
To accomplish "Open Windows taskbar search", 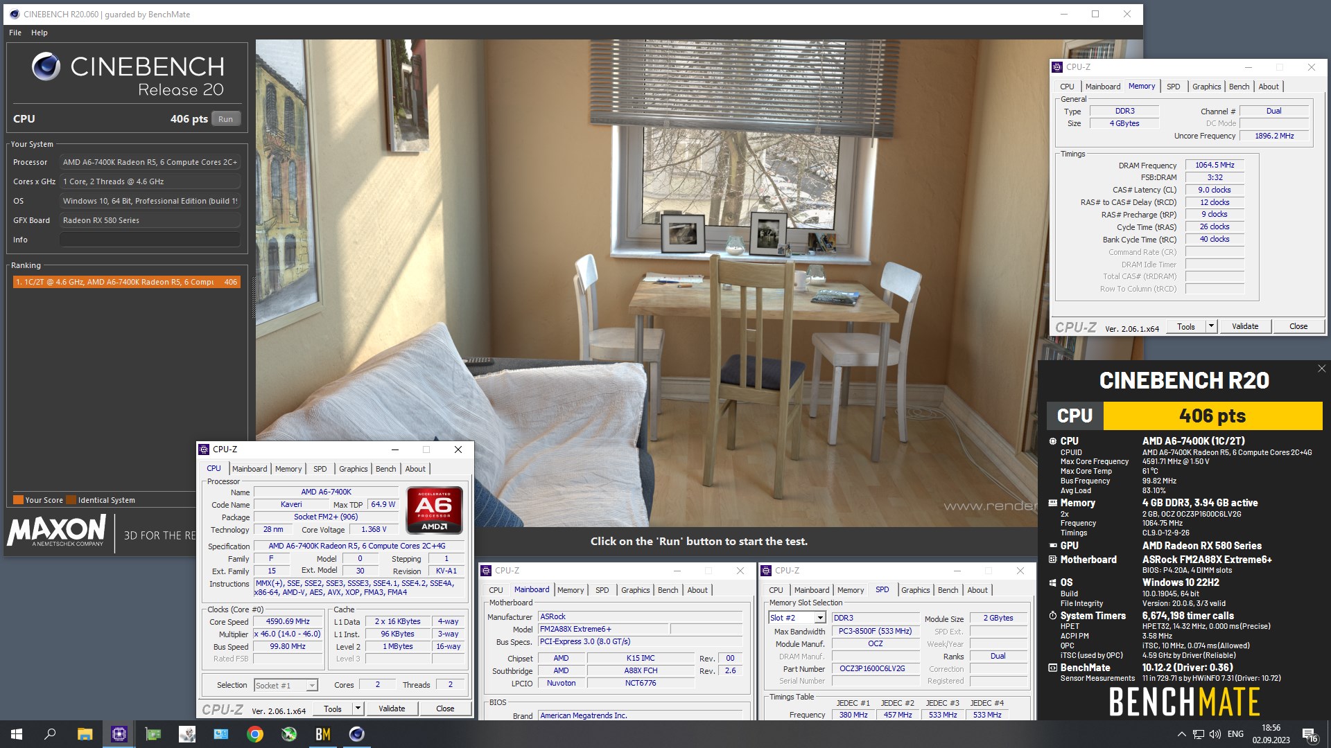I will 50,734.
